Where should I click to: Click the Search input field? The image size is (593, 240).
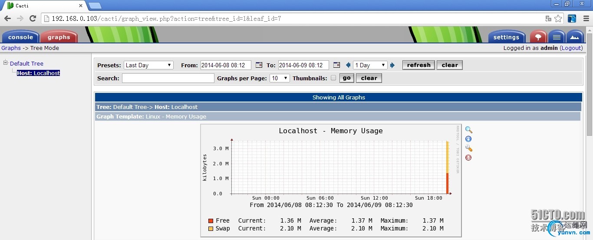pos(168,78)
